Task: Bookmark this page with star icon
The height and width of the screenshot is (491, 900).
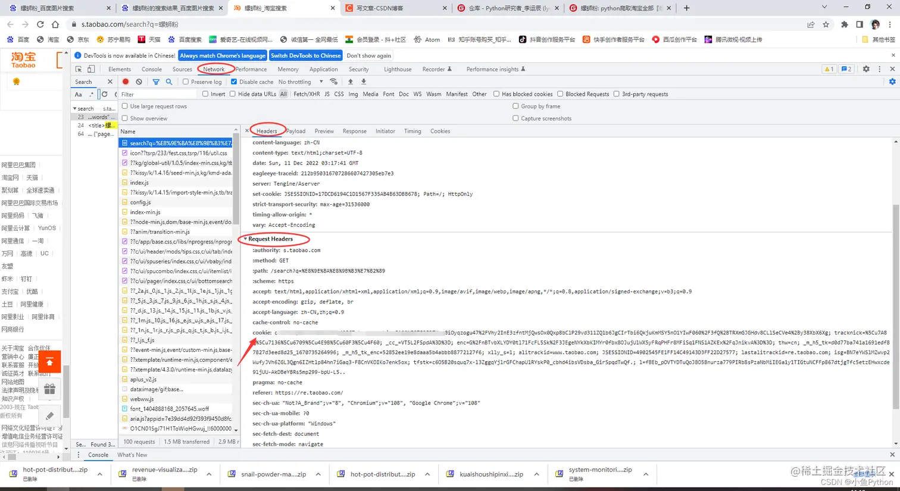Action: point(826,24)
